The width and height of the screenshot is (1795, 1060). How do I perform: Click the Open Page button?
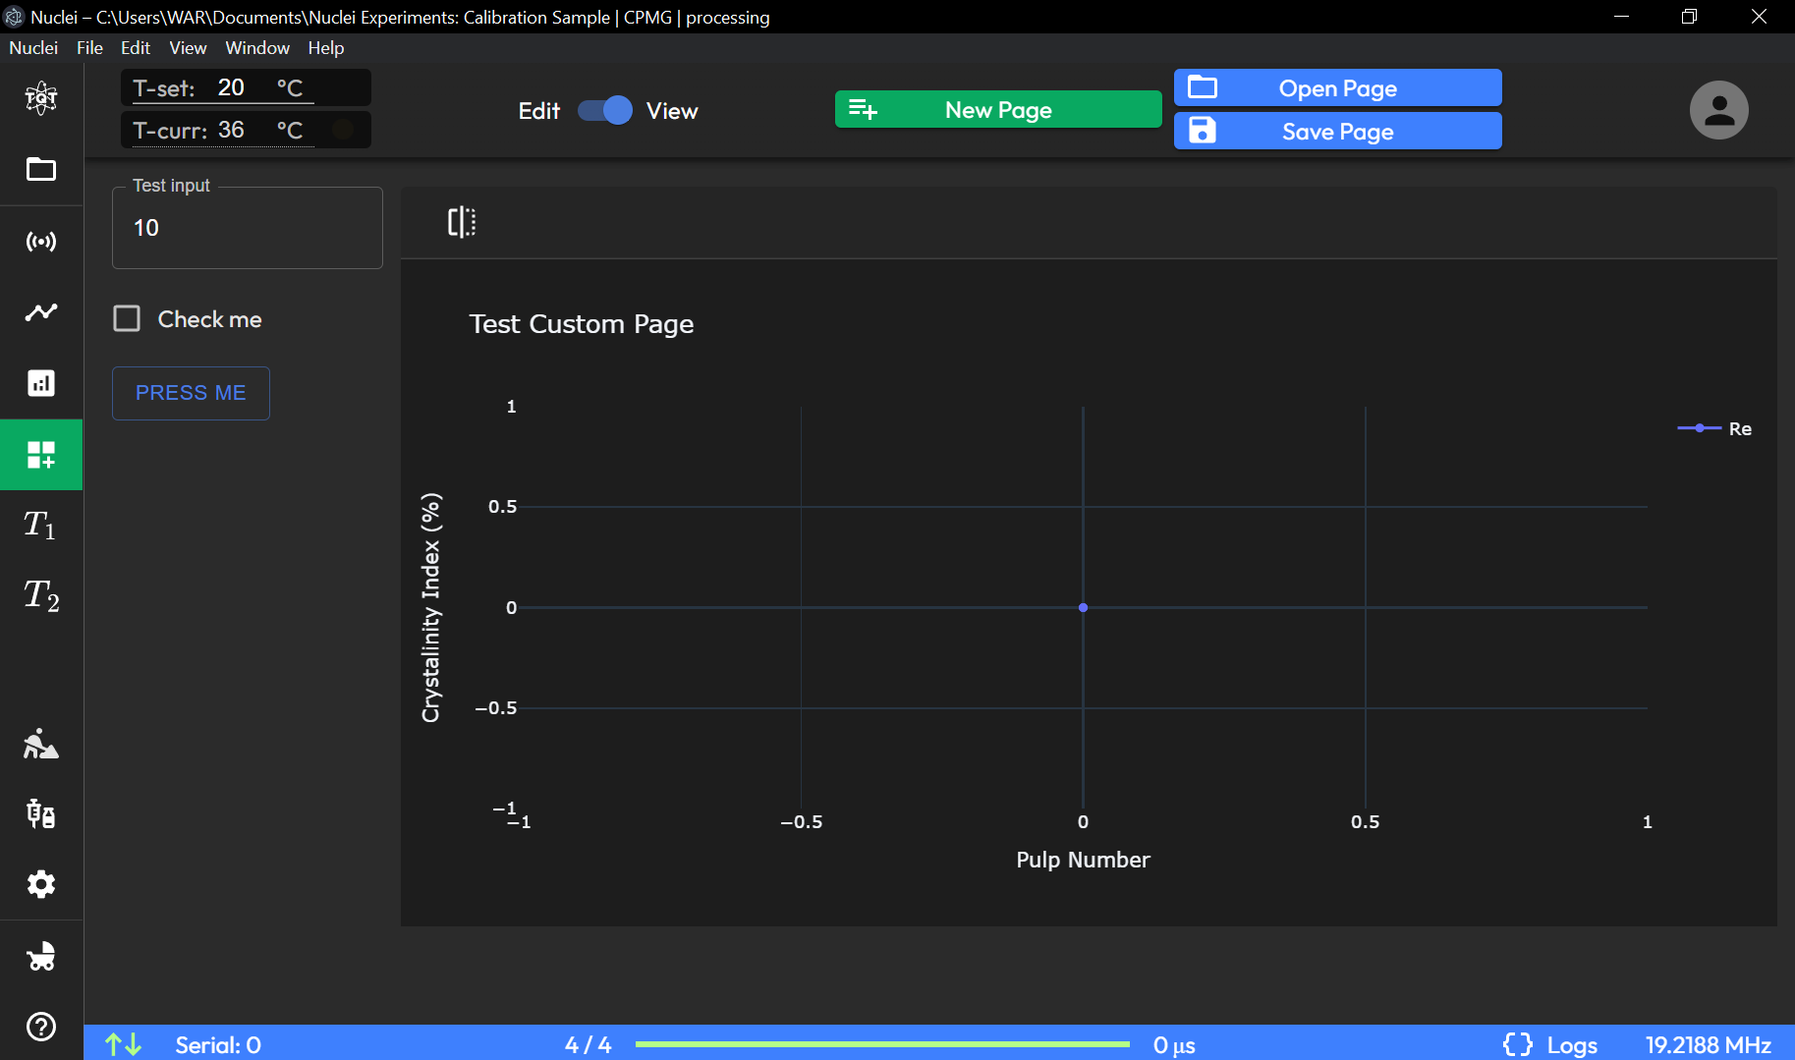pyautogui.click(x=1337, y=87)
